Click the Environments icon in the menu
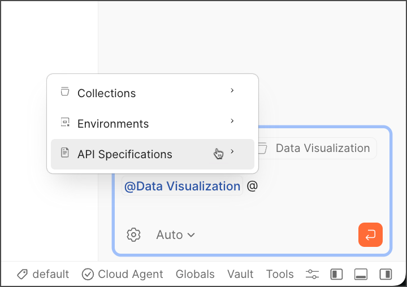 [x=65, y=123]
